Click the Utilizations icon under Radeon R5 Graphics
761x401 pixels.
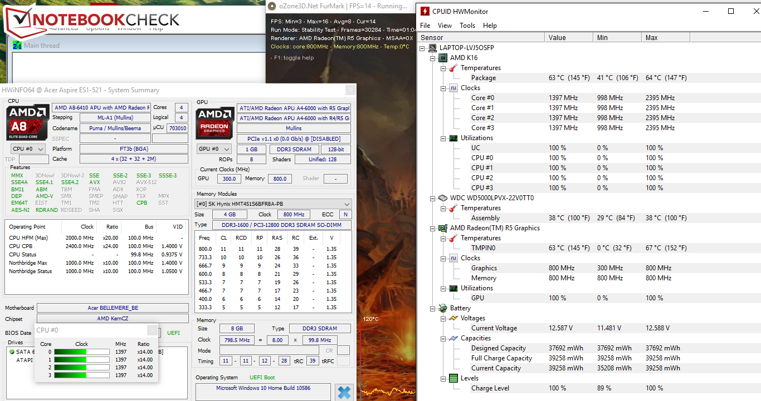point(453,288)
